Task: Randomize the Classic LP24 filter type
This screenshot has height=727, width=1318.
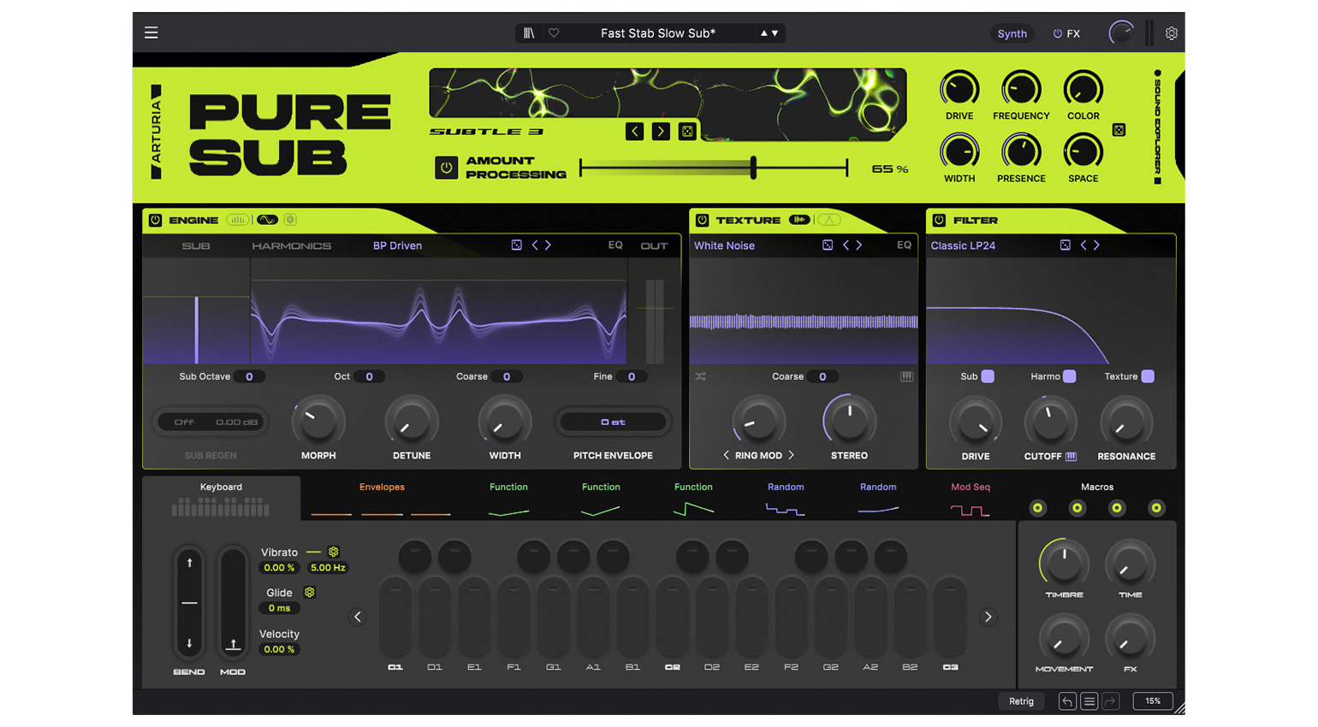Action: [1065, 245]
